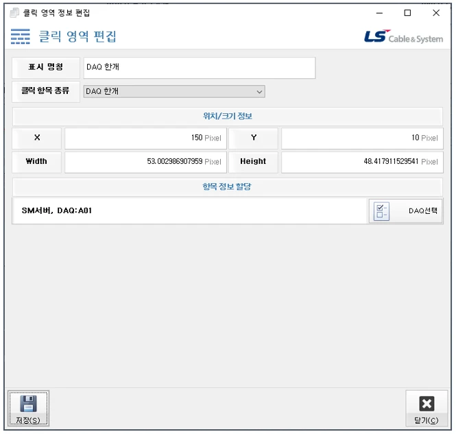Click the DAQ선택 button label
456x434 pixels.
423,211
